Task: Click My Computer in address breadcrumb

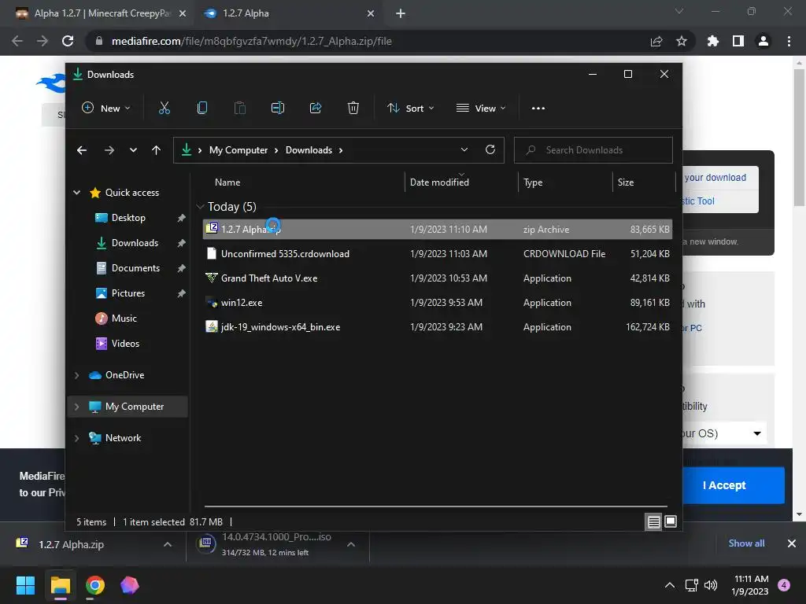Action: [238, 150]
